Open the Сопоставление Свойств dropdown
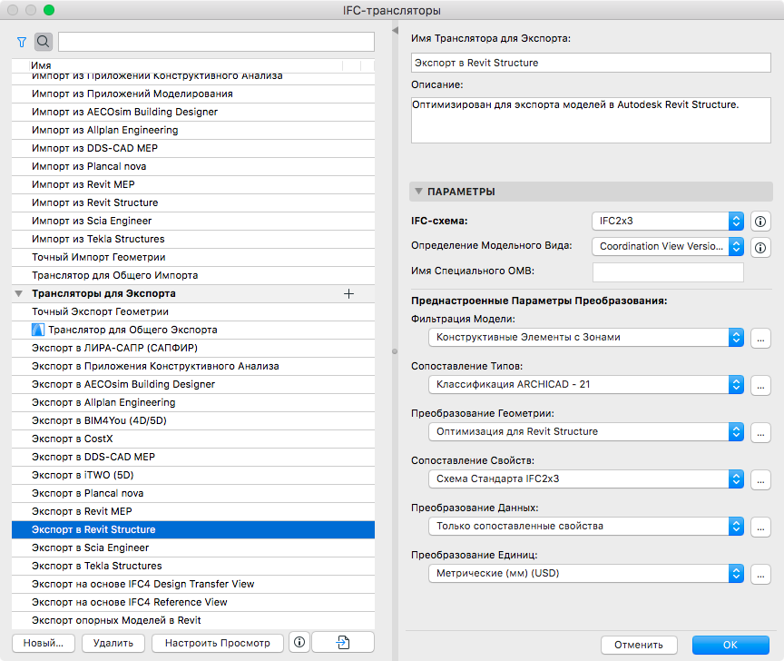The height and width of the screenshot is (661, 784). point(586,478)
